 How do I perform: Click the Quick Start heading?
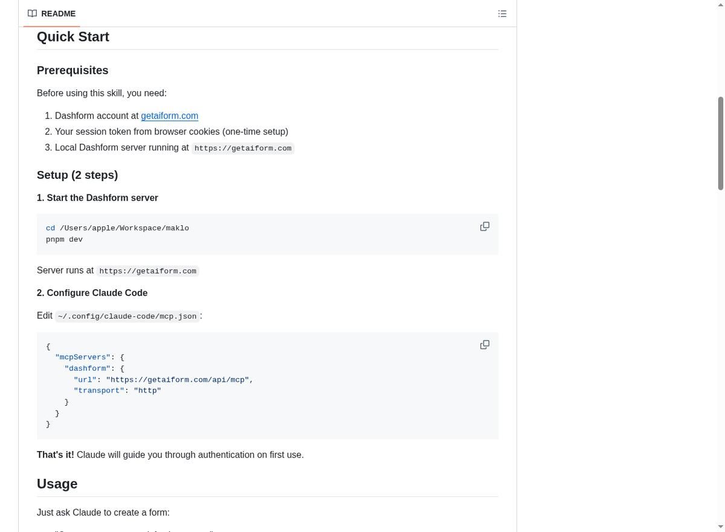[x=73, y=37]
